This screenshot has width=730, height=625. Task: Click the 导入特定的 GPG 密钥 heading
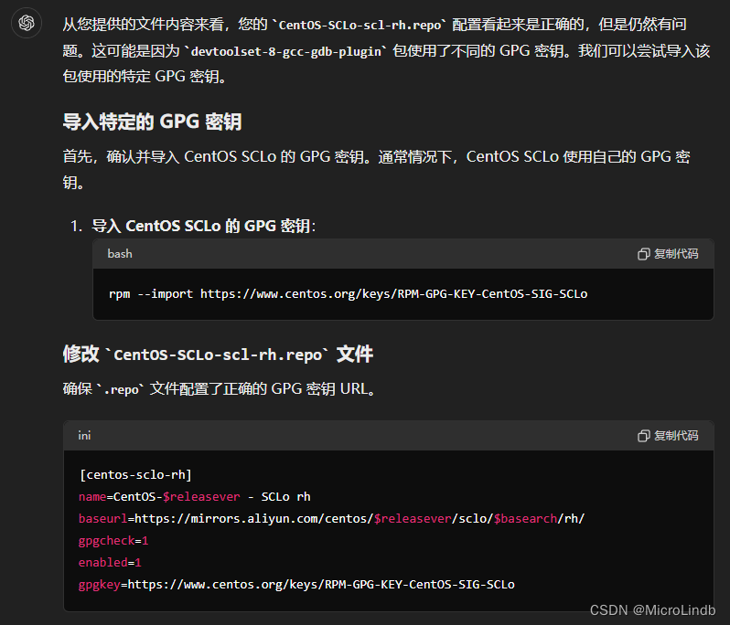click(x=152, y=122)
